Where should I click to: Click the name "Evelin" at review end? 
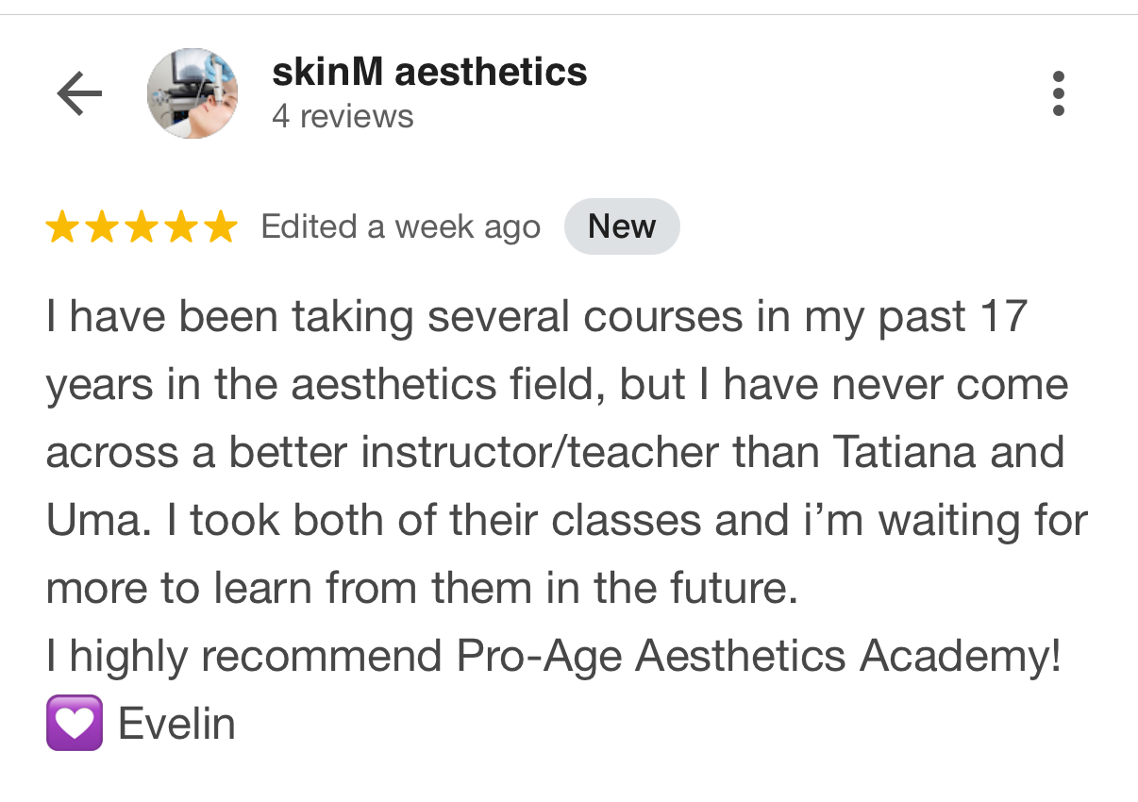coord(176,724)
